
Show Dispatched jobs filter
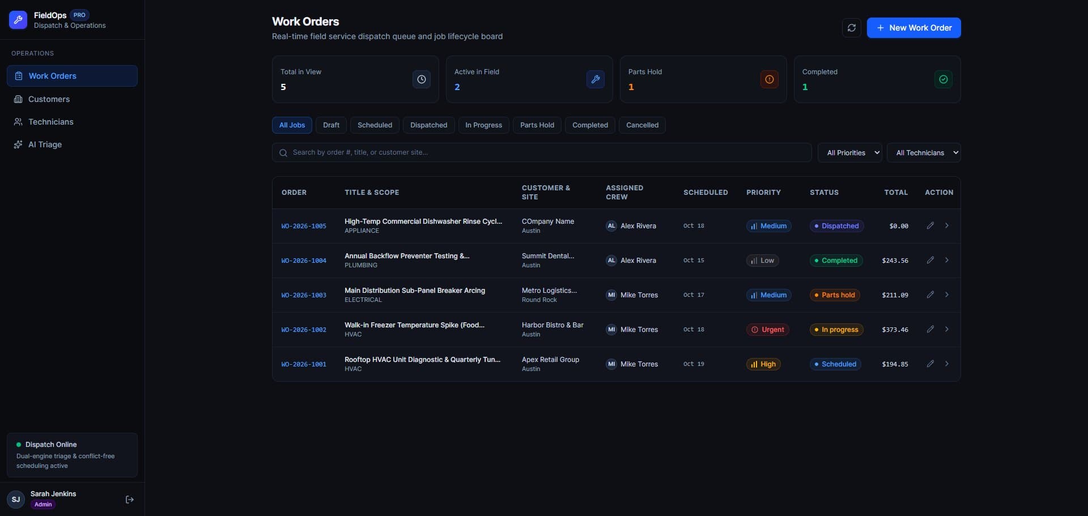pyautogui.click(x=428, y=125)
